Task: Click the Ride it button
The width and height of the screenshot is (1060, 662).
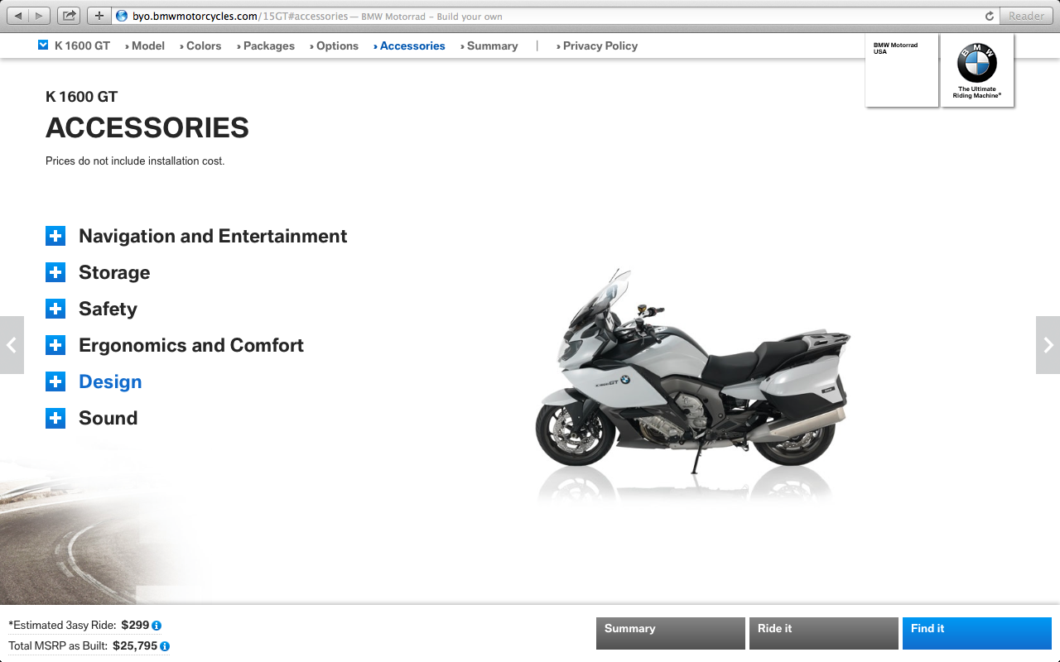Action: (x=824, y=633)
